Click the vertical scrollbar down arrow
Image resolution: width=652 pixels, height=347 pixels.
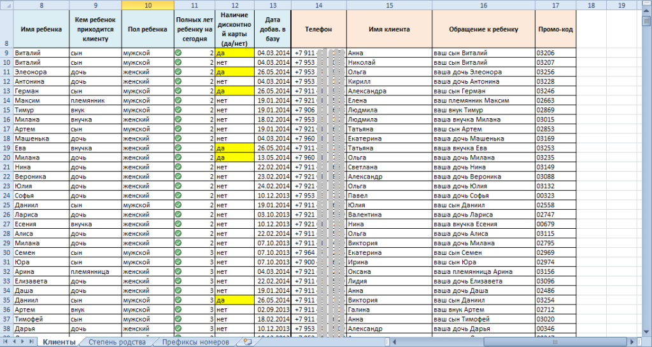tap(648, 330)
